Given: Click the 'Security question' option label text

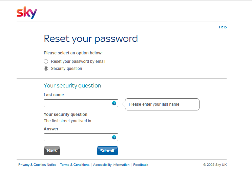Looking at the screenshot, I should coord(66,69).
